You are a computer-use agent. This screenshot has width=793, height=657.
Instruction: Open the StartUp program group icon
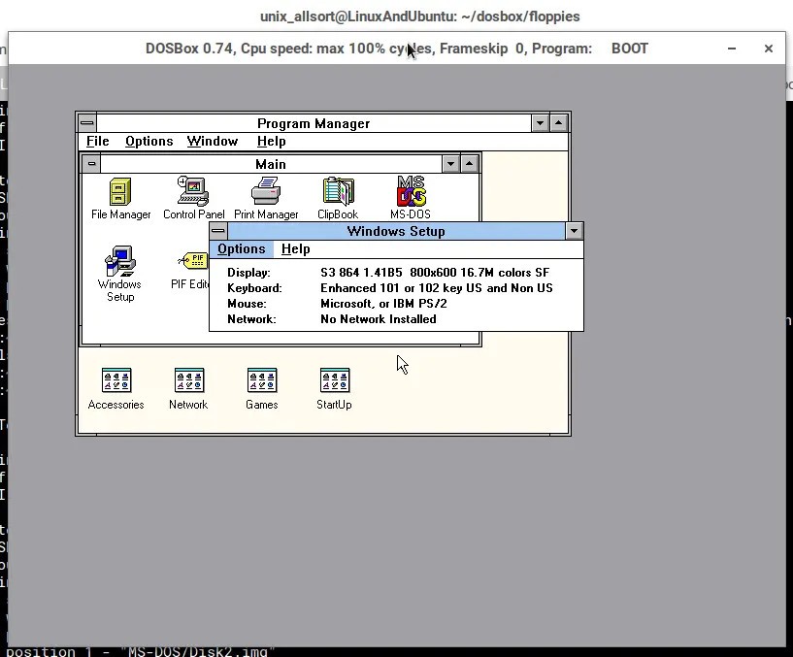[x=334, y=388]
